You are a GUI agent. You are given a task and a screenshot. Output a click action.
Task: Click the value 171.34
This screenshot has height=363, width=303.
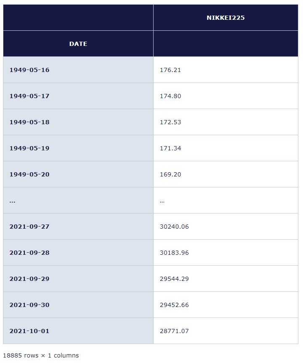coord(170,148)
